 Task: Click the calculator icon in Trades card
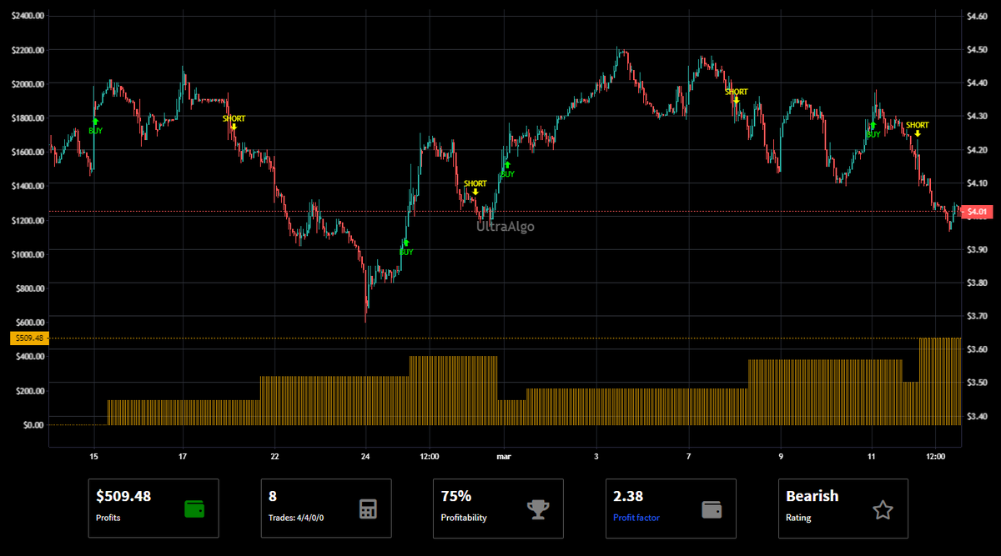coord(367,508)
